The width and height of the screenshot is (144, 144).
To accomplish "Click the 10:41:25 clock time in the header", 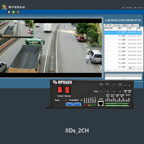I will click(141, 8).
